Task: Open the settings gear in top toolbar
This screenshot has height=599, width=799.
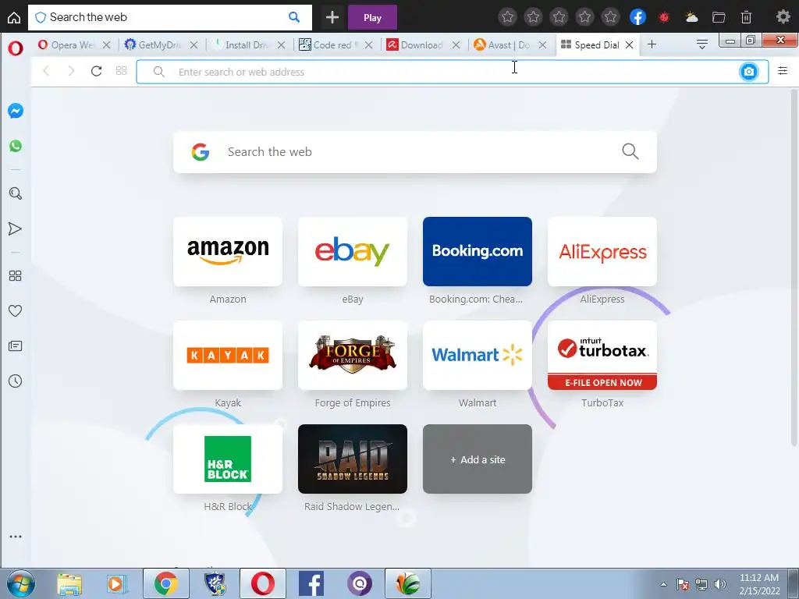Action: pos(783,17)
